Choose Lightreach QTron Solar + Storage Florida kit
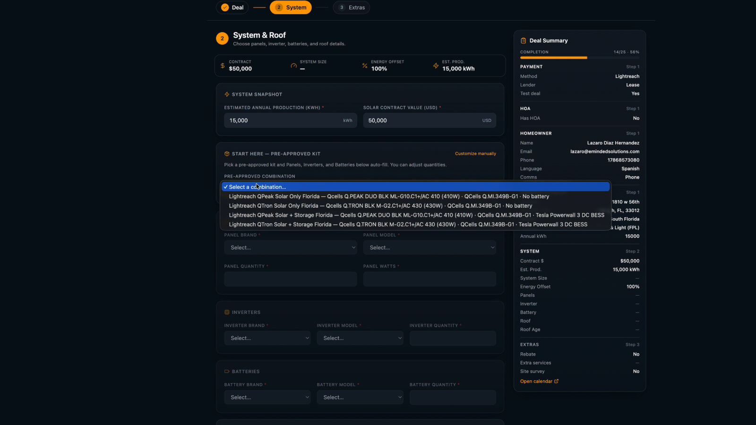The height and width of the screenshot is (425, 756). tap(415, 225)
